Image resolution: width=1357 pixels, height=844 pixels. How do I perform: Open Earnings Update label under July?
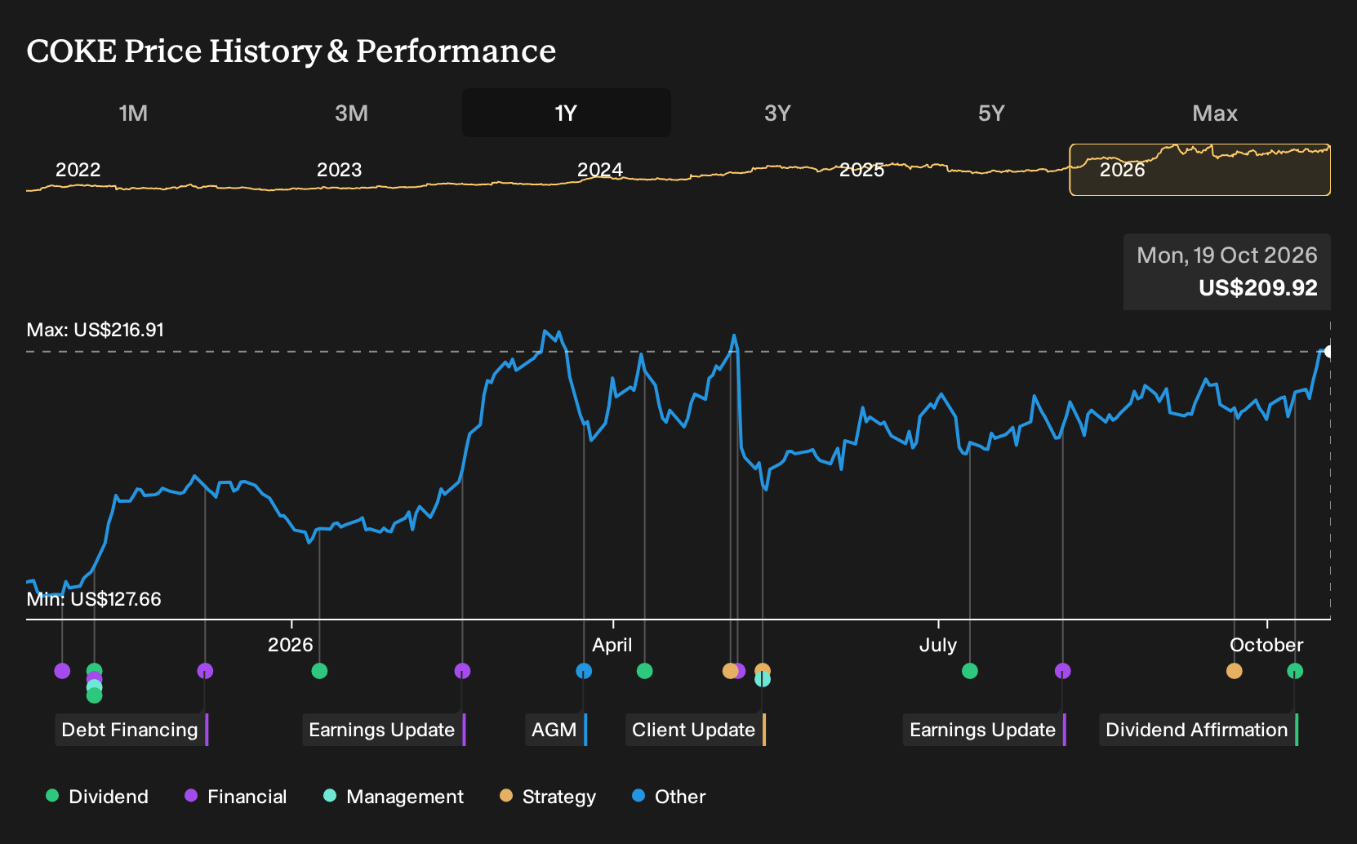pos(985,730)
